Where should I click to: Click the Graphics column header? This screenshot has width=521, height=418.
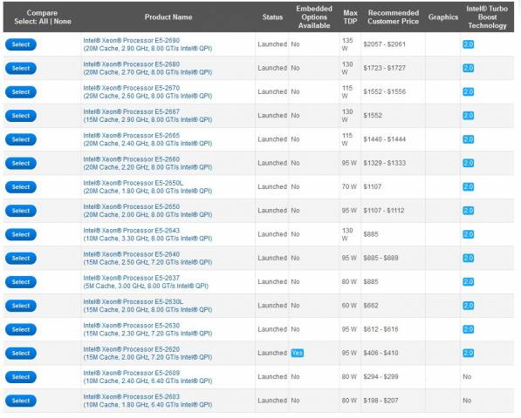coord(443,17)
